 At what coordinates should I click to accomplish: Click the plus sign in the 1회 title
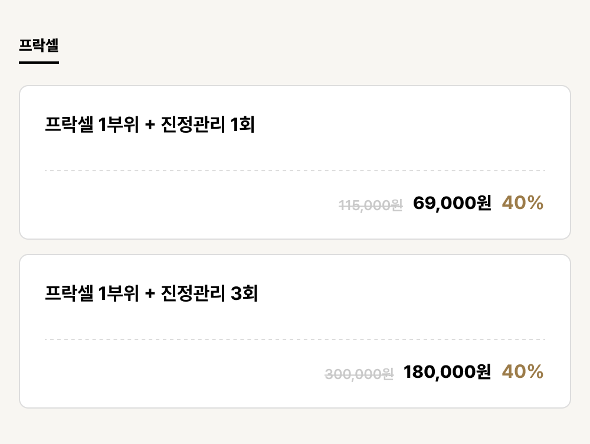[x=150, y=125]
